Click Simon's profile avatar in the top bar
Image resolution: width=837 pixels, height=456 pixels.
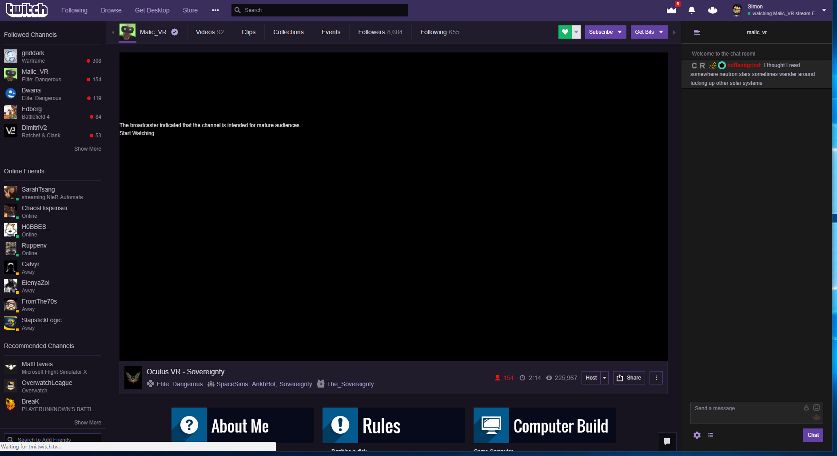pyautogui.click(x=737, y=10)
